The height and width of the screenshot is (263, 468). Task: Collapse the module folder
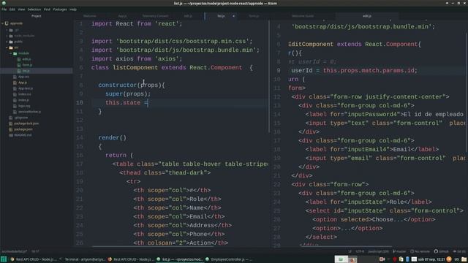click(11, 53)
